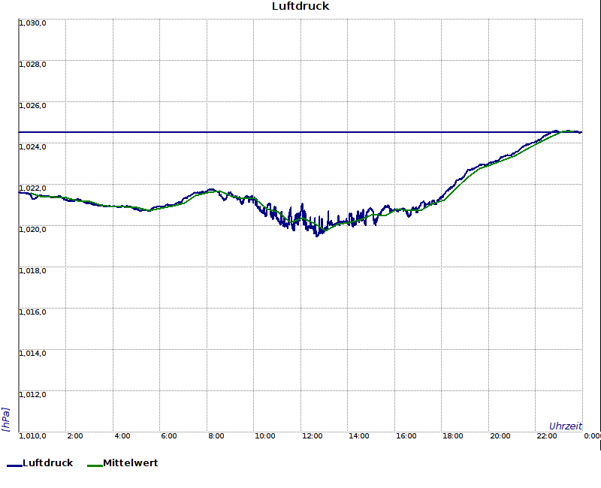Viewport: 601px width, 488px height.
Task: Click the 1,022.0 y-axis value
Action: 32,188
